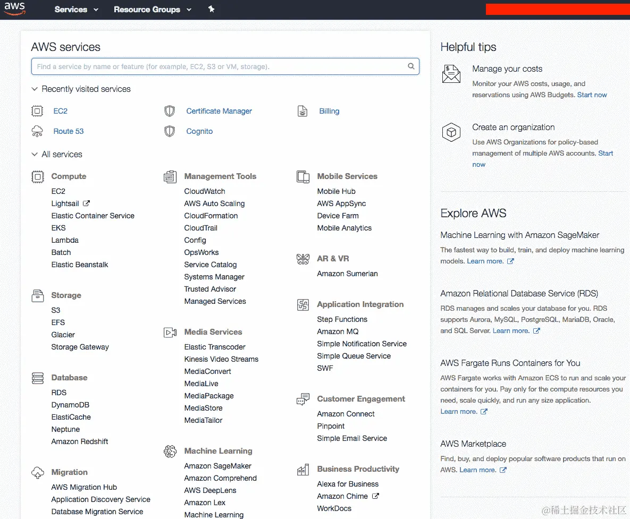Click the Application Integration category icon

click(x=303, y=305)
